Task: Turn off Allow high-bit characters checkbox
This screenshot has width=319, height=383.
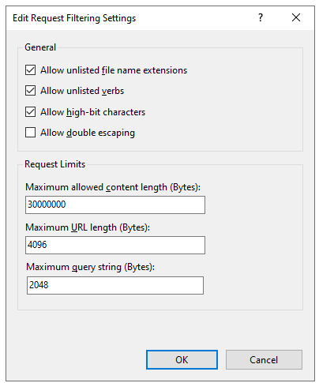Action: tap(30, 112)
